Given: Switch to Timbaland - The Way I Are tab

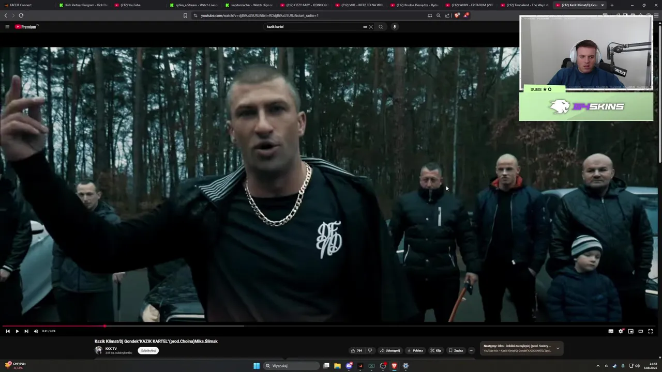Looking at the screenshot, I should click(525, 5).
